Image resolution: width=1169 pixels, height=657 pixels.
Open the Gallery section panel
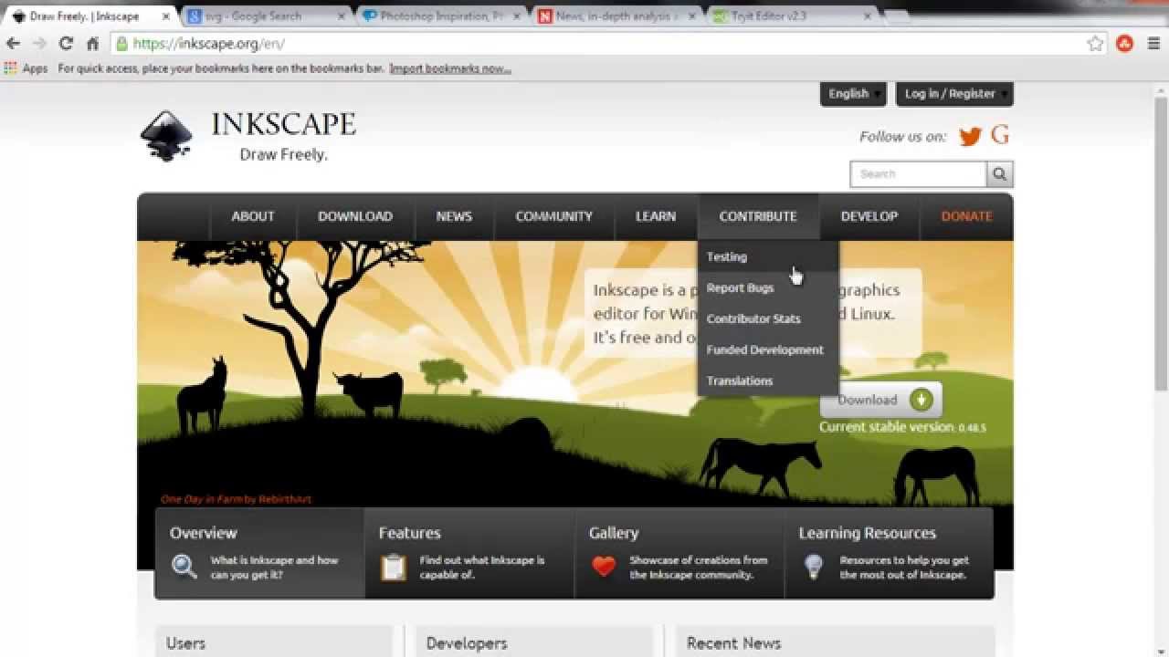tap(679, 553)
